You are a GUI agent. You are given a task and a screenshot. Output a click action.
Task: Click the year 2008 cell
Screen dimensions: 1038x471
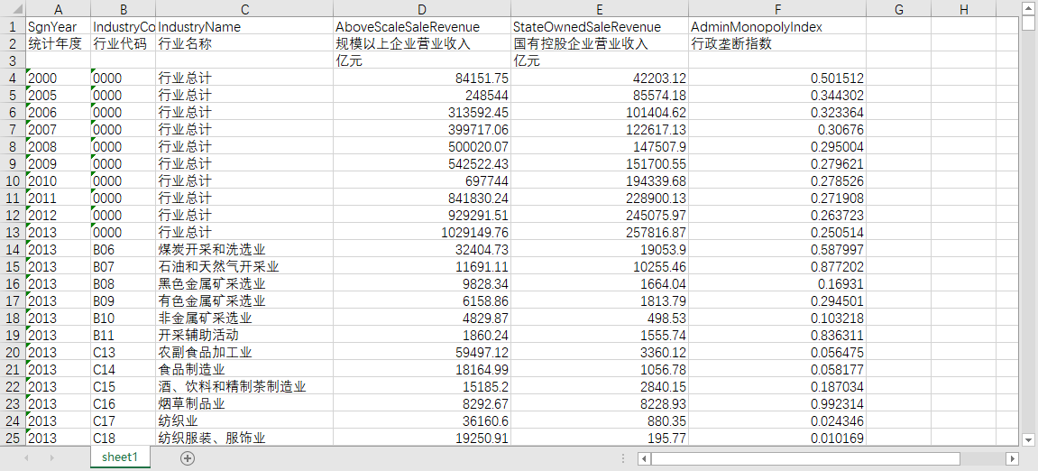pyautogui.click(x=59, y=146)
